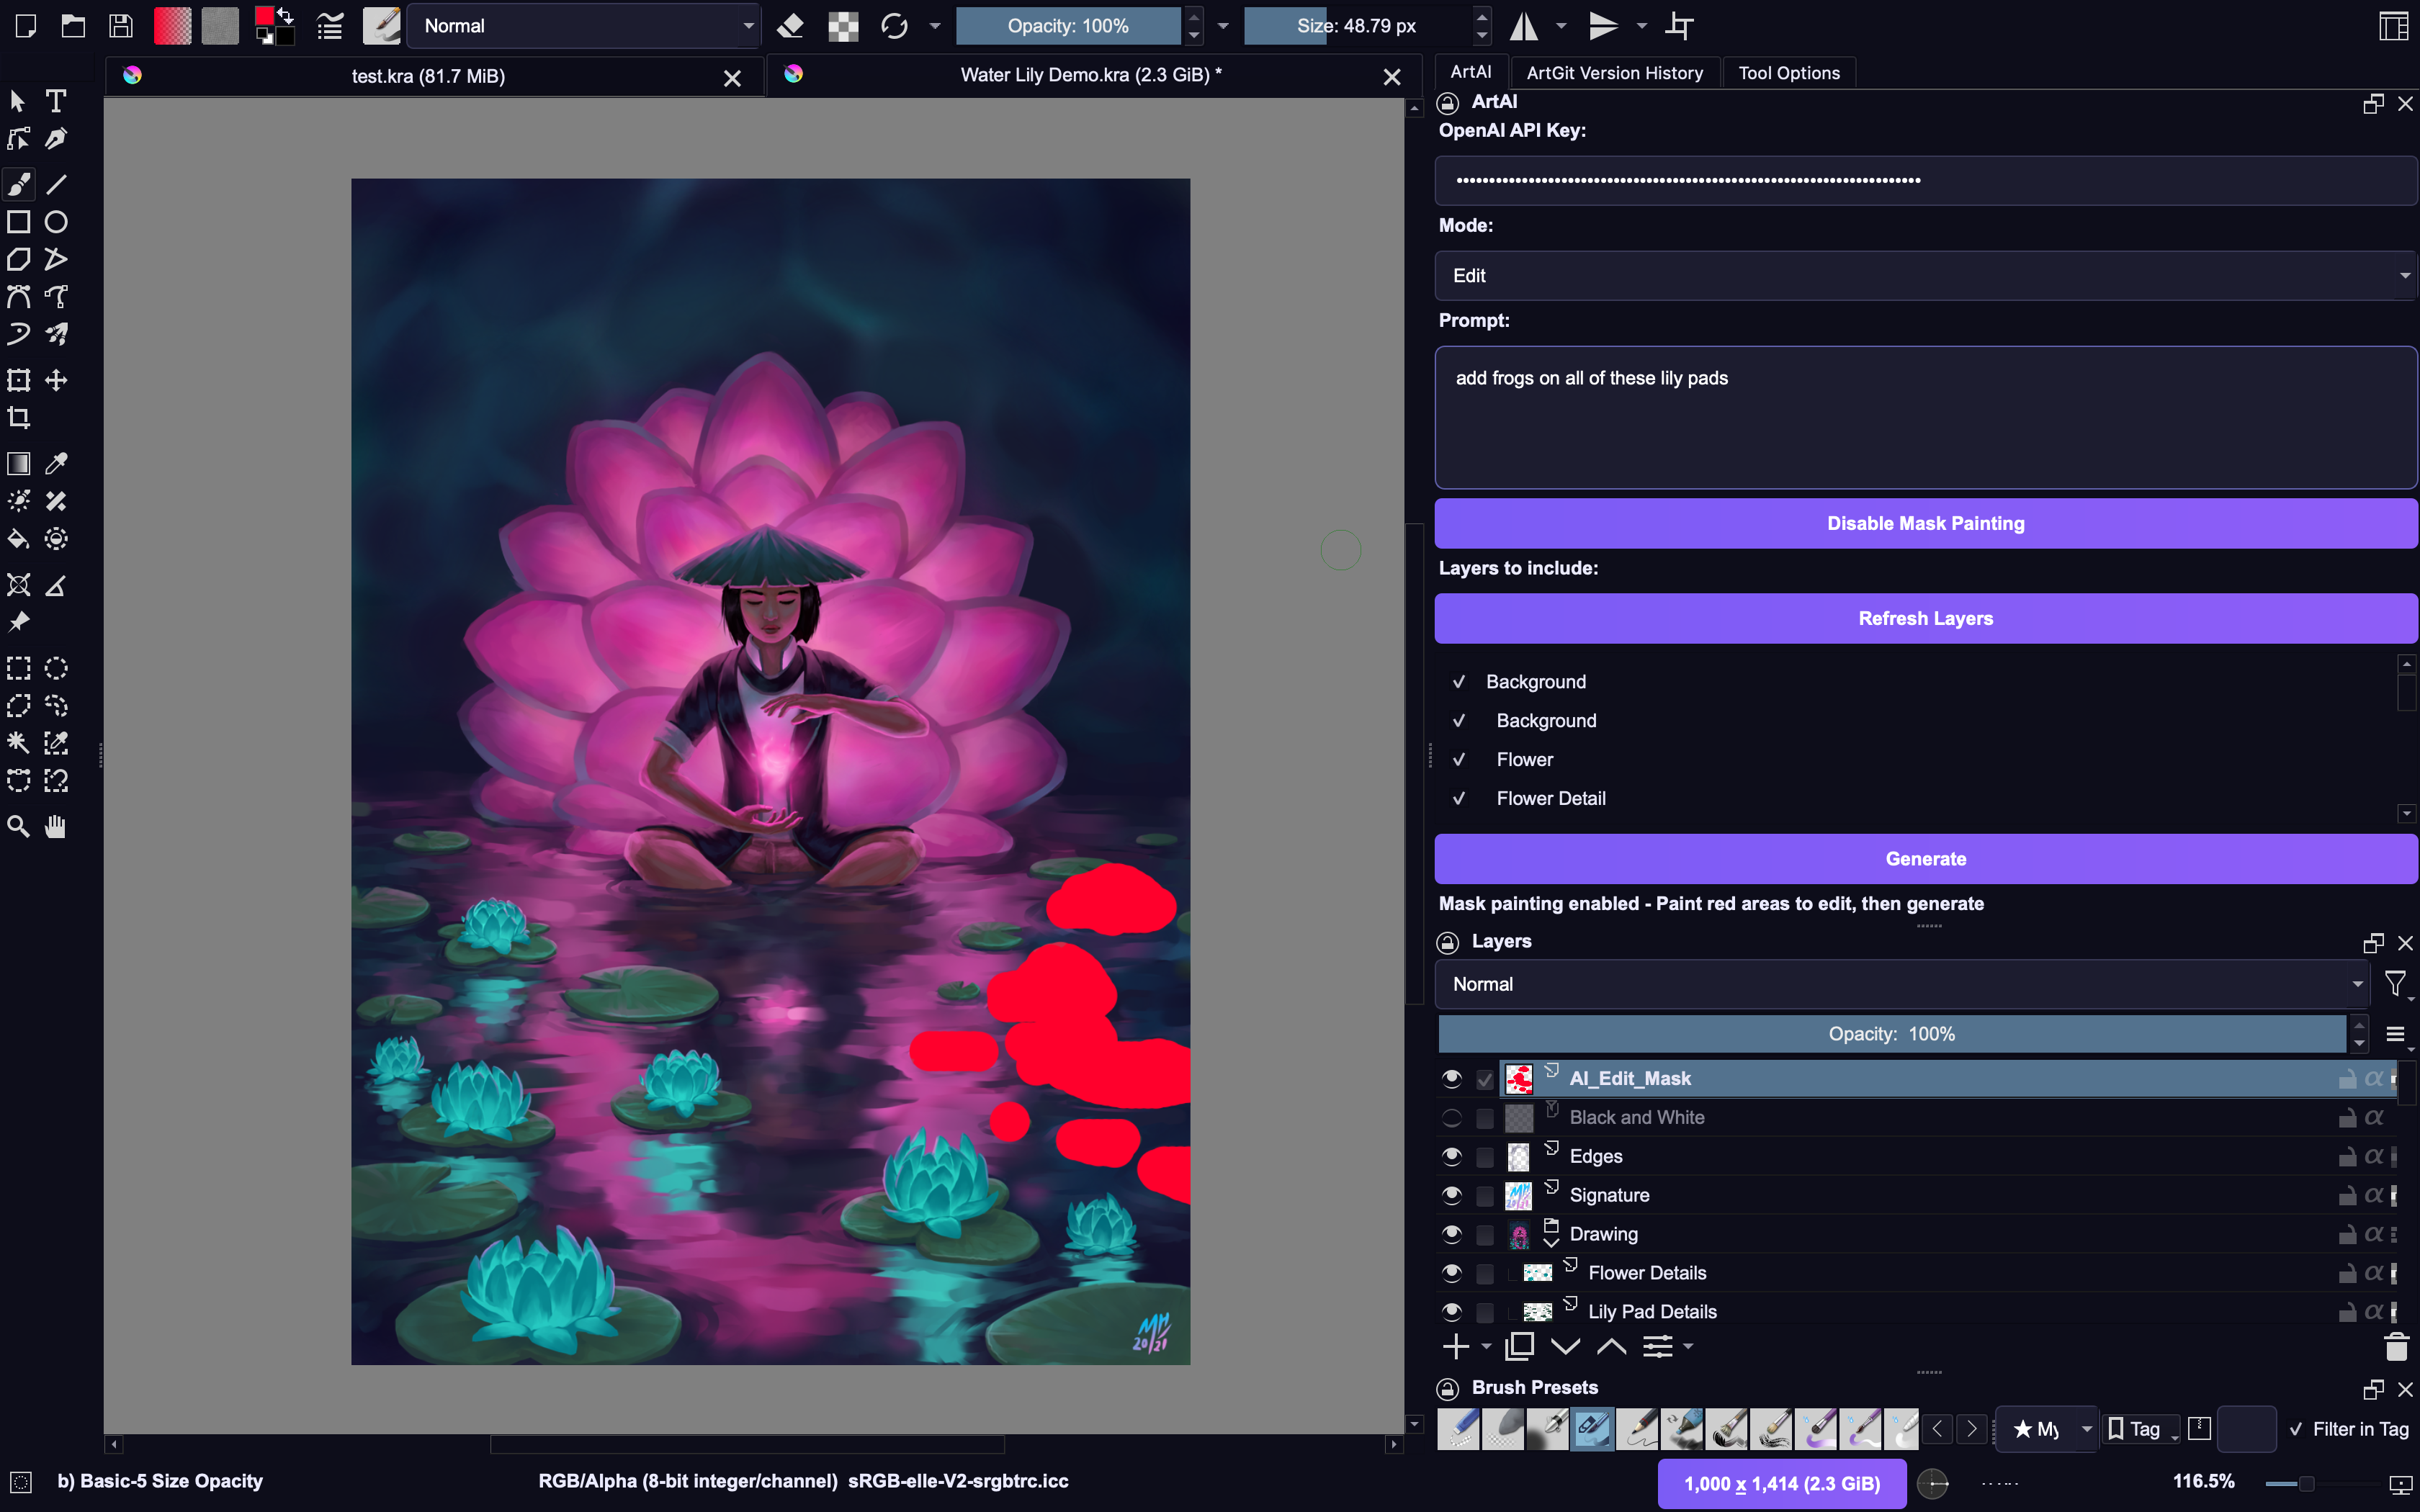Switch to ArtGit Version History tab
The height and width of the screenshot is (1512, 2420).
[x=1614, y=73]
